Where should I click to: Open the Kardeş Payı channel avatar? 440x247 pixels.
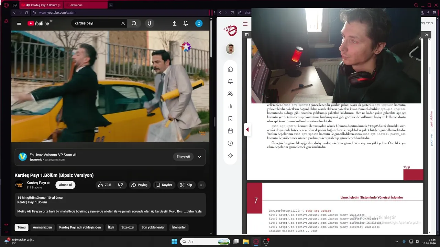point(20,185)
